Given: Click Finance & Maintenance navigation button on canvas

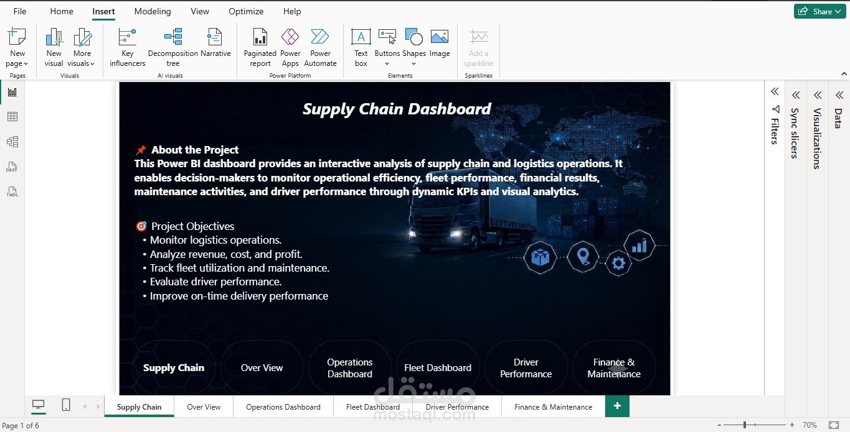Looking at the screenshot, I should (614, 368).
